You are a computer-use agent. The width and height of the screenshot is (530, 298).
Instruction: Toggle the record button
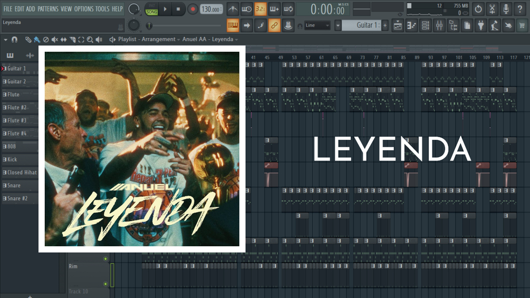pyautogui.click(x=192, y=9)
